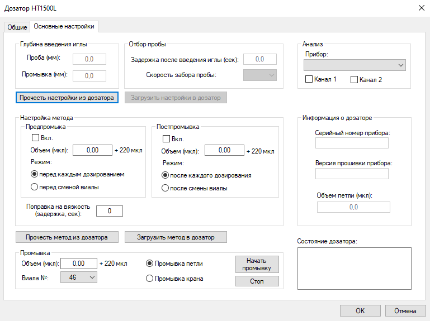Select перед сменой виалы radio option

[x=35, y=187]
